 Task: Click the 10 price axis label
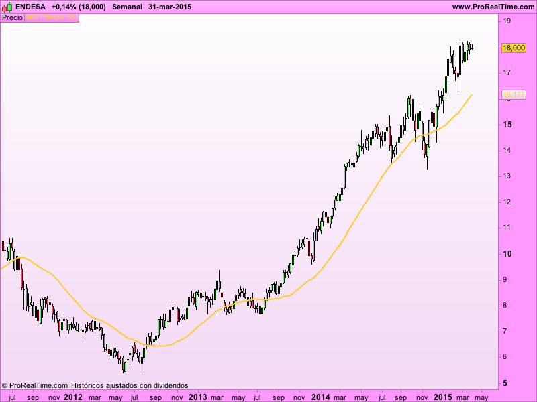click(507, 254)
